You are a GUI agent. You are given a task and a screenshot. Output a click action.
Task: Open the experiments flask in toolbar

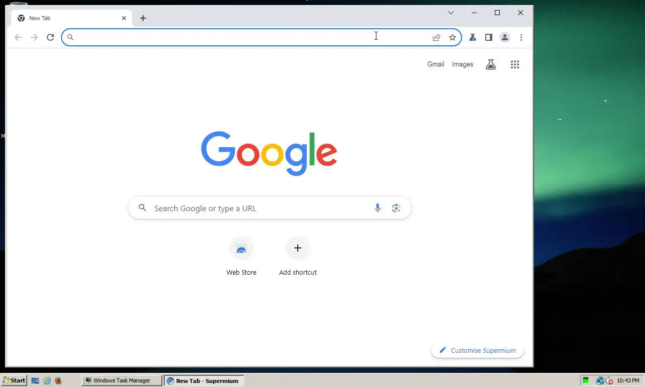[473, 37]
